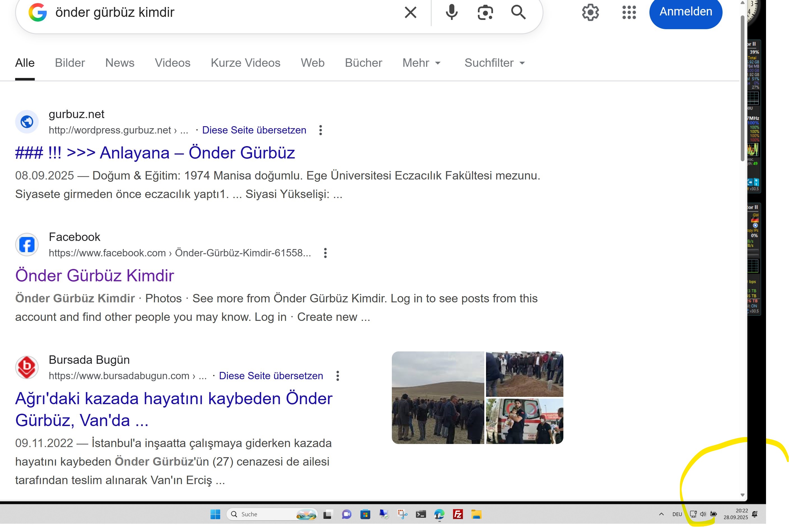The width and height of the screenshot is (789, 527).
Task: Clear the search query with X icon
Action: pos(410,12)
